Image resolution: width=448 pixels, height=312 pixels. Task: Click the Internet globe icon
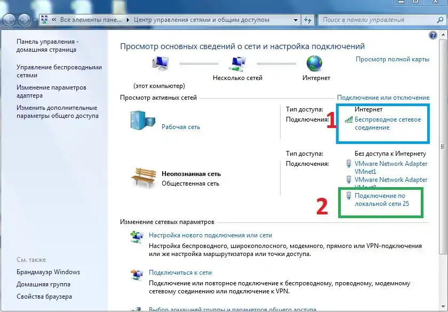(x=315, y=64)
